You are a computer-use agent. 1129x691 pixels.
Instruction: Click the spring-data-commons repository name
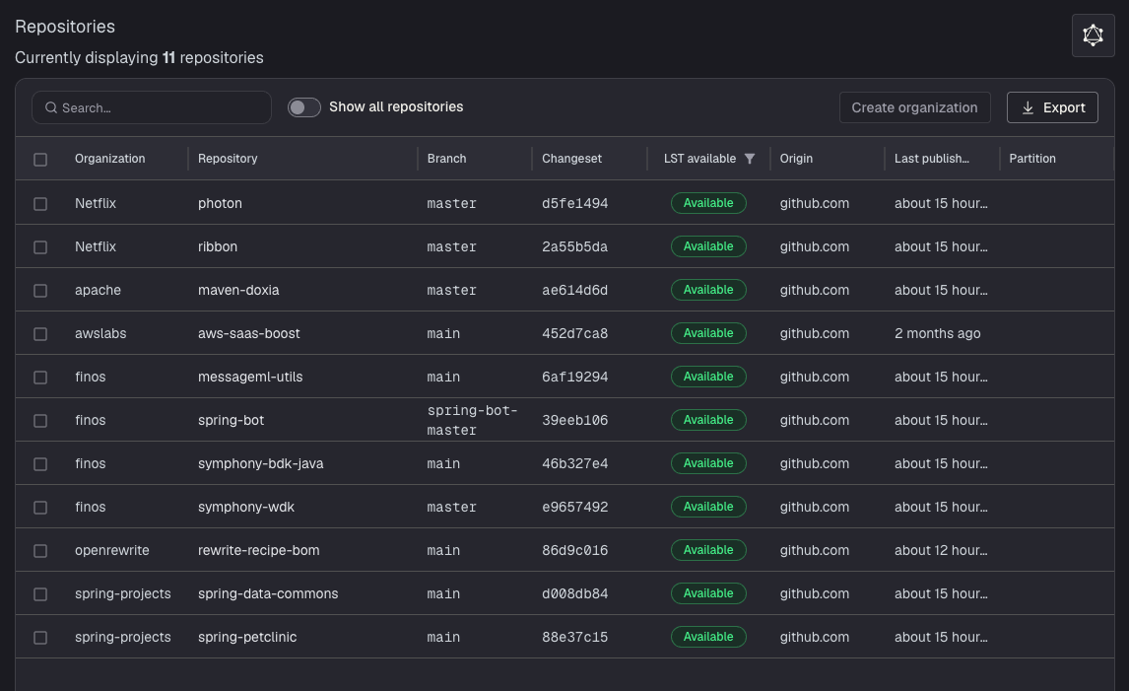point(268,593)
